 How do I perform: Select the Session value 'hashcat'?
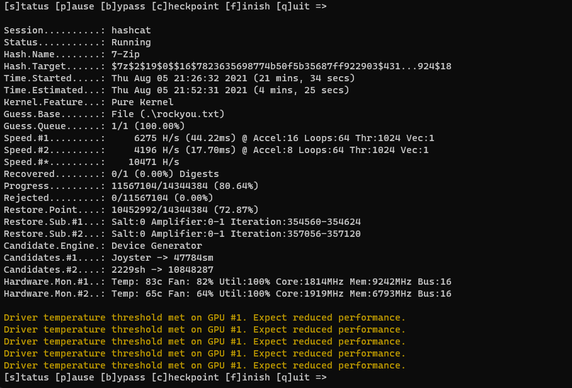[131, 30]
